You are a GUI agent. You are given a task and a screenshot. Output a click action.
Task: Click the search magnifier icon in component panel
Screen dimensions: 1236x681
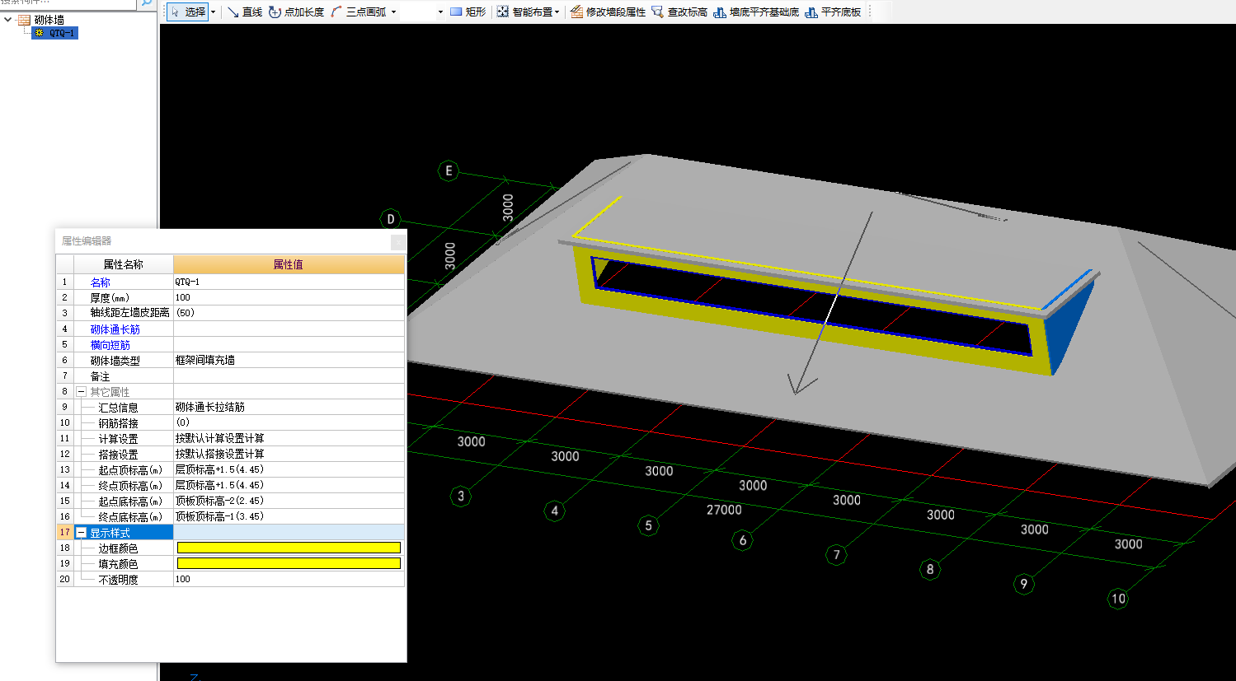[146, 3]
